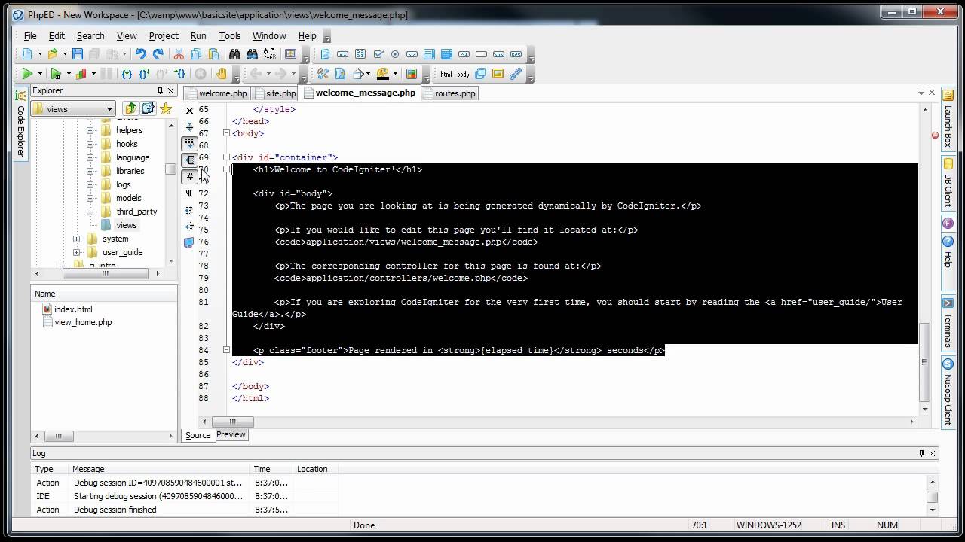
Task: Click the Name column header
Action: pos(104,294)
